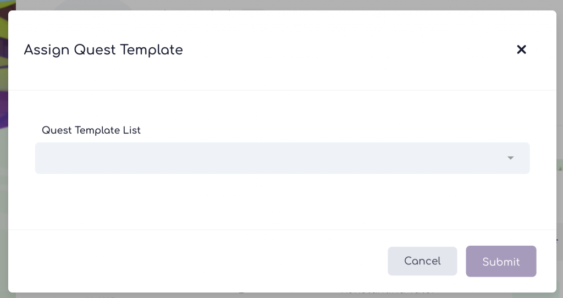
Task: Close the Assign Quest Template dialog
Action: 521,49
